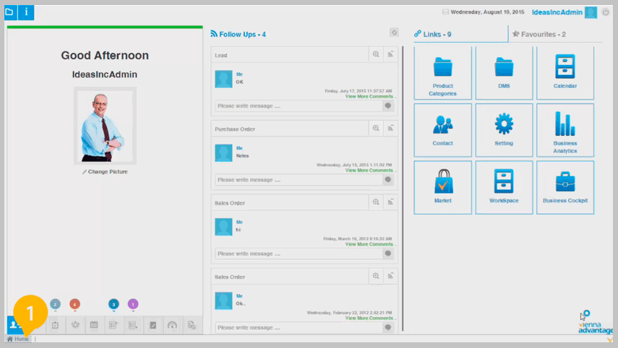Click the power logout icon

[606, 12]
